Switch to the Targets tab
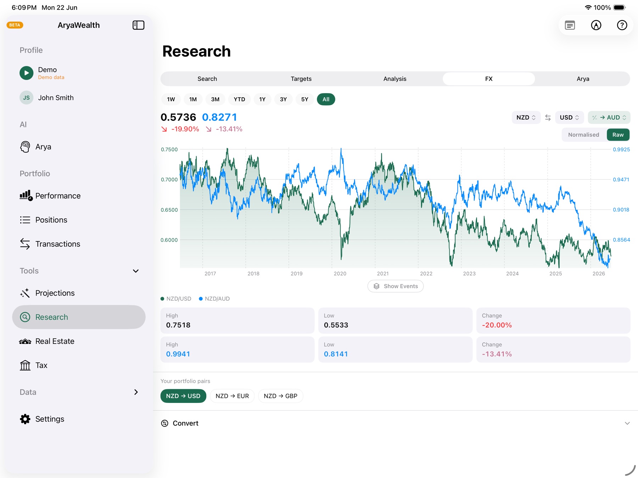This screenshot has width=638, height=478. click(301, 79)
